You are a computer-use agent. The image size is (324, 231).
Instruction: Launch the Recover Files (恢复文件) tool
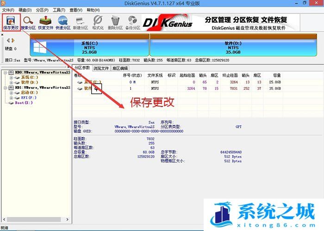pyautogui.click(x=46, y=22)
